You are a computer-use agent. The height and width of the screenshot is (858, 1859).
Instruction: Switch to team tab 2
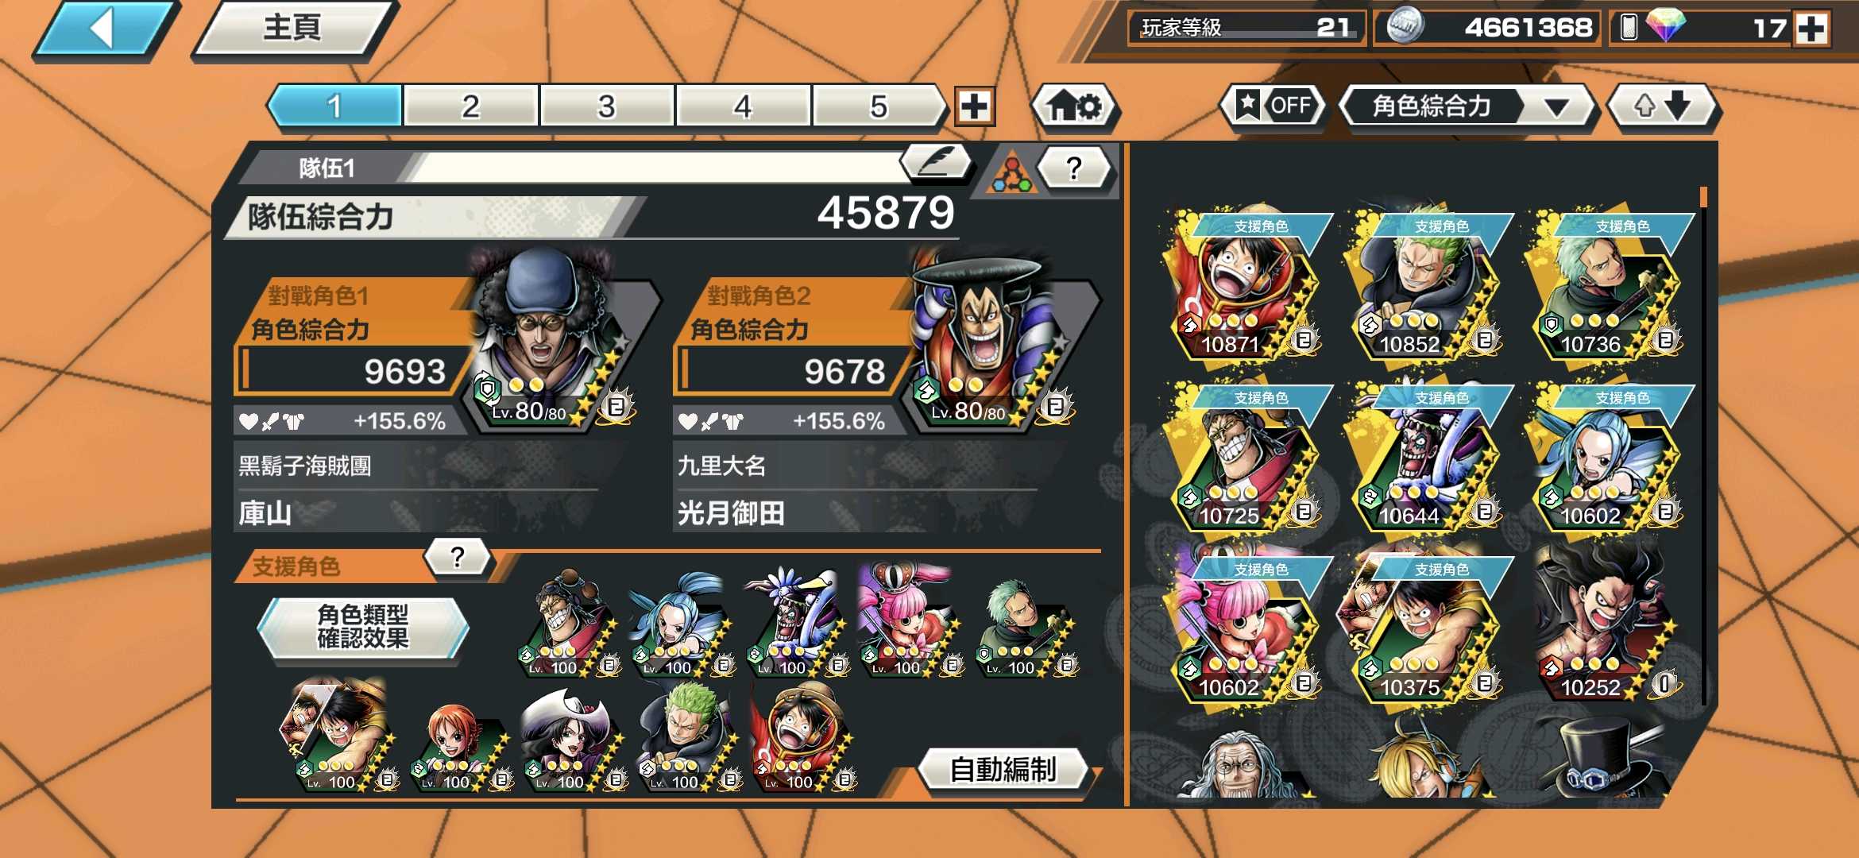[471, 106]
